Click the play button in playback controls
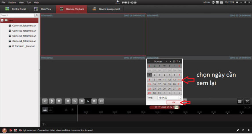Viewport: 252px width, 134px height. coord(52,101)
